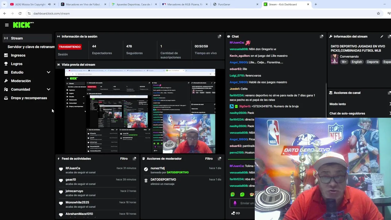
Task: Pop out Información del stream panel
Action: 389,37
